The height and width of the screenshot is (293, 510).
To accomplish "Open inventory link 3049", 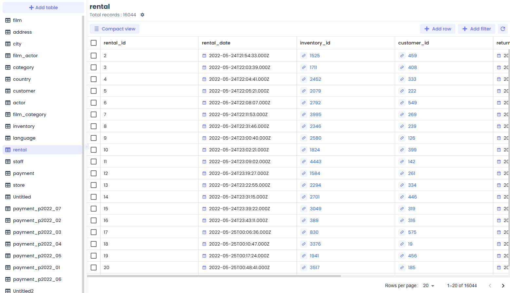I will tap(316, 209).
